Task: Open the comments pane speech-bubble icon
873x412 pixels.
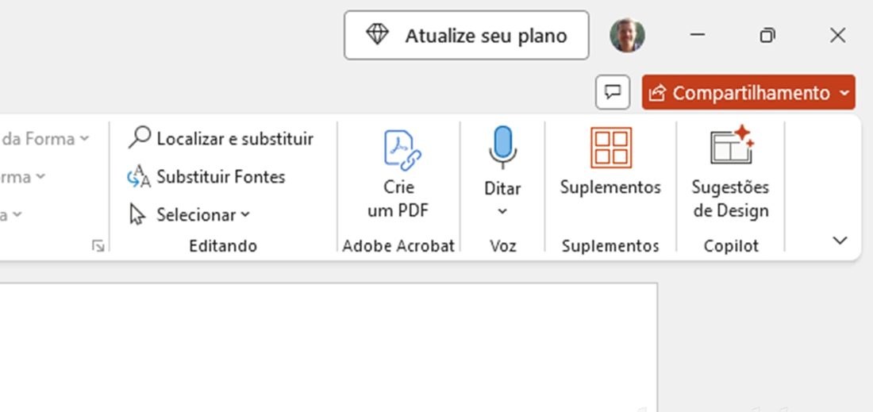Action: (x=613, y=92)
